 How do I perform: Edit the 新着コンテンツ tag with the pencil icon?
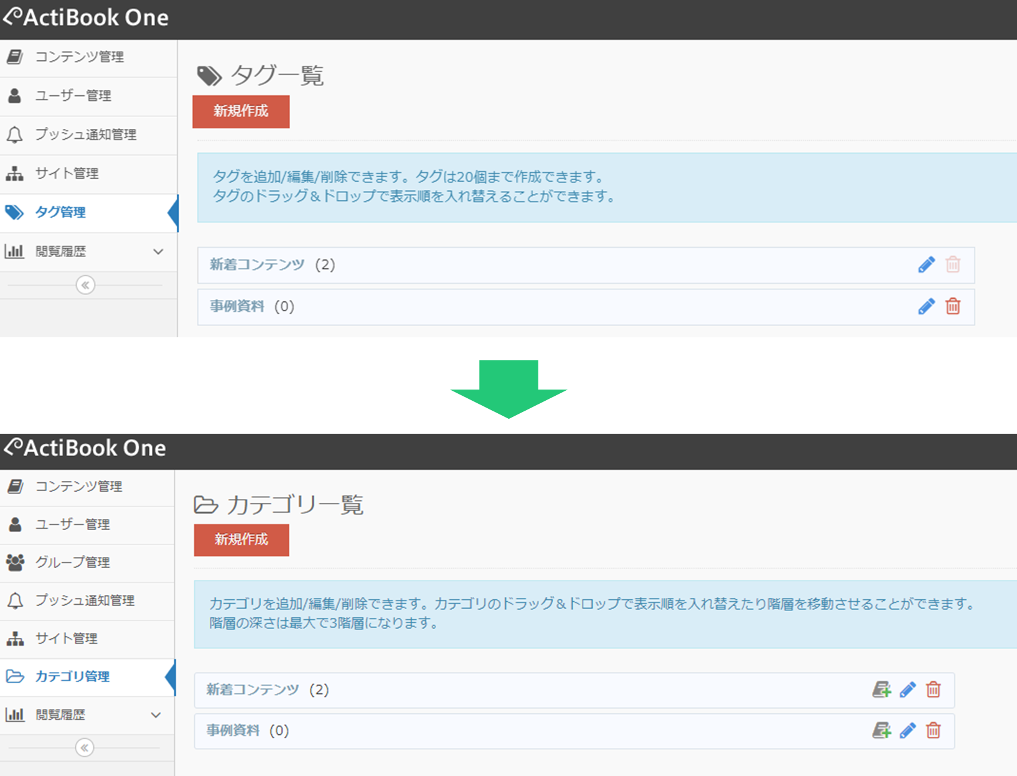click(x=927, y=264)
